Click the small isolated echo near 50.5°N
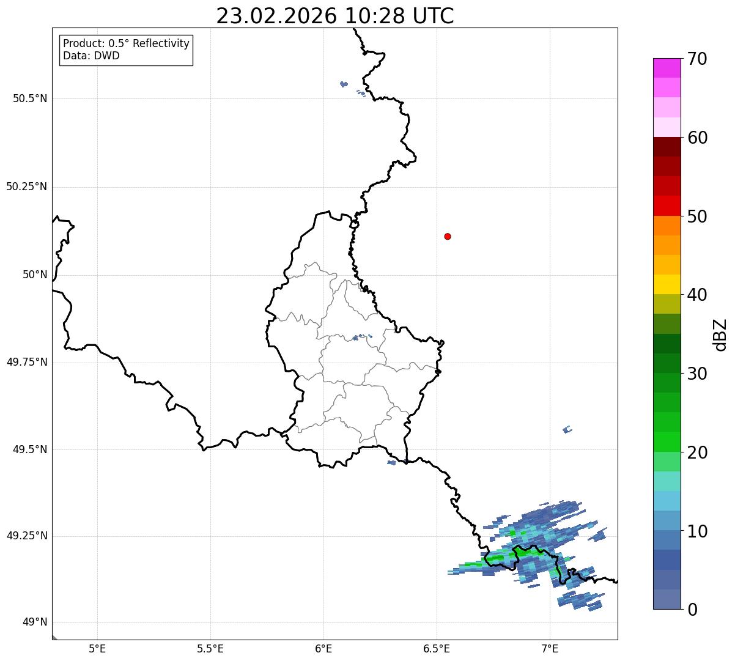Image resolution: width=735 pixels, height=661 pixels. click(x=344, y=84)
